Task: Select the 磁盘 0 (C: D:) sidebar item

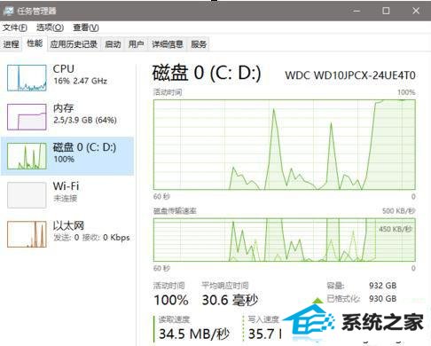Action: coord(67,156)
